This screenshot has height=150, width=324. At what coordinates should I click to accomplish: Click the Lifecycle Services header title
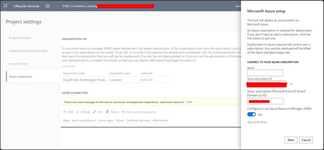point(27,6)
